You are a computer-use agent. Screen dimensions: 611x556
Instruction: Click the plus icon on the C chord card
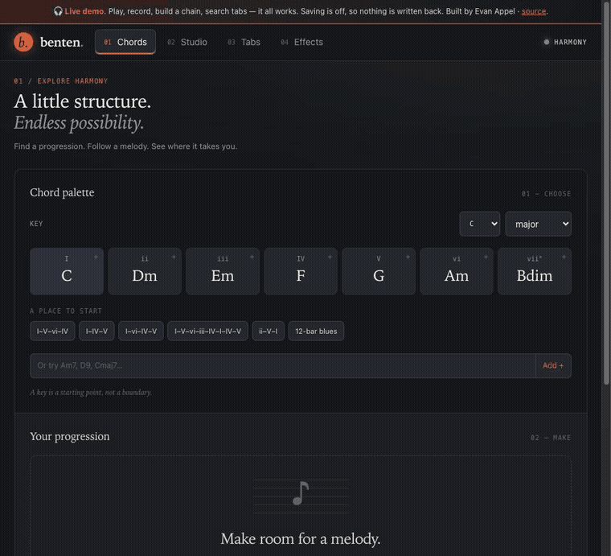tap(96, 257)
